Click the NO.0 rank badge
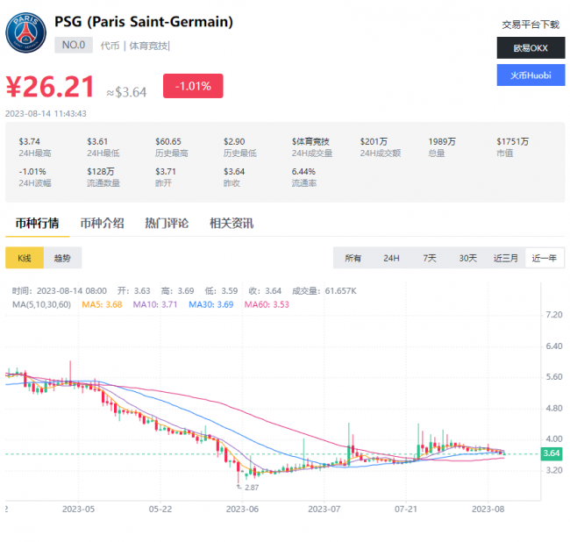This screenshot has height=542, width=570. click(x=74, y=45)
